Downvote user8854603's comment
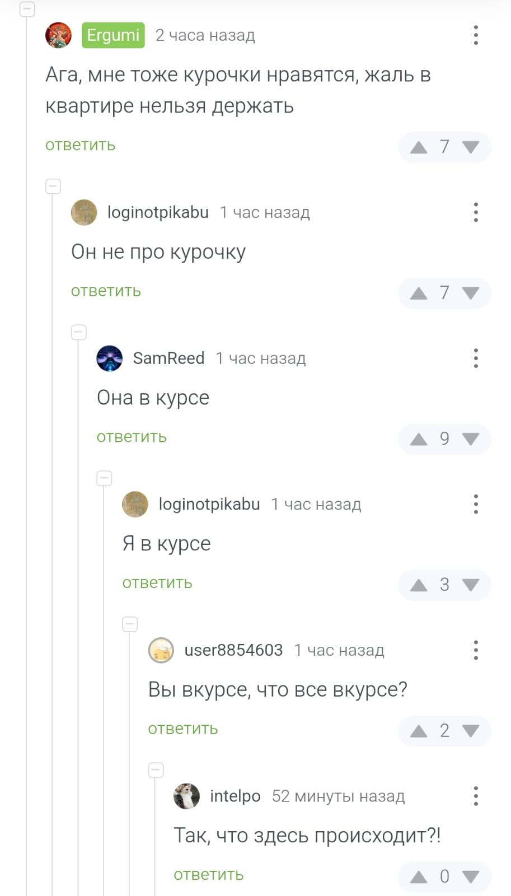This screenshot has height=896, width=511. pos(471,731)
